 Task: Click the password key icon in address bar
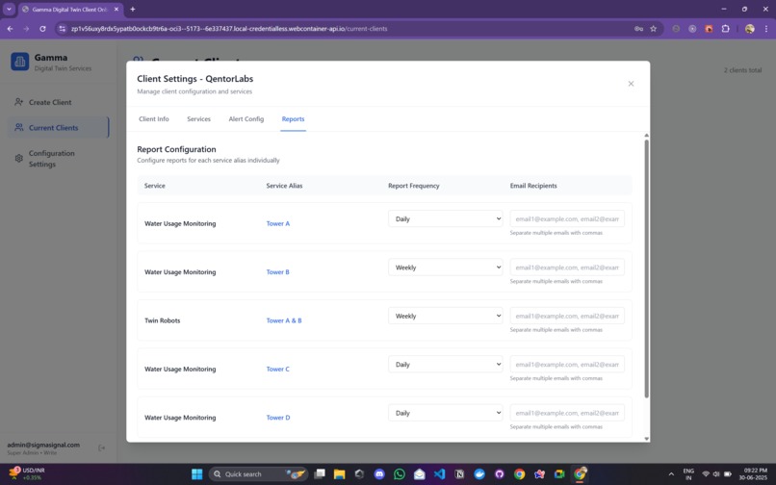coord(638,29)
